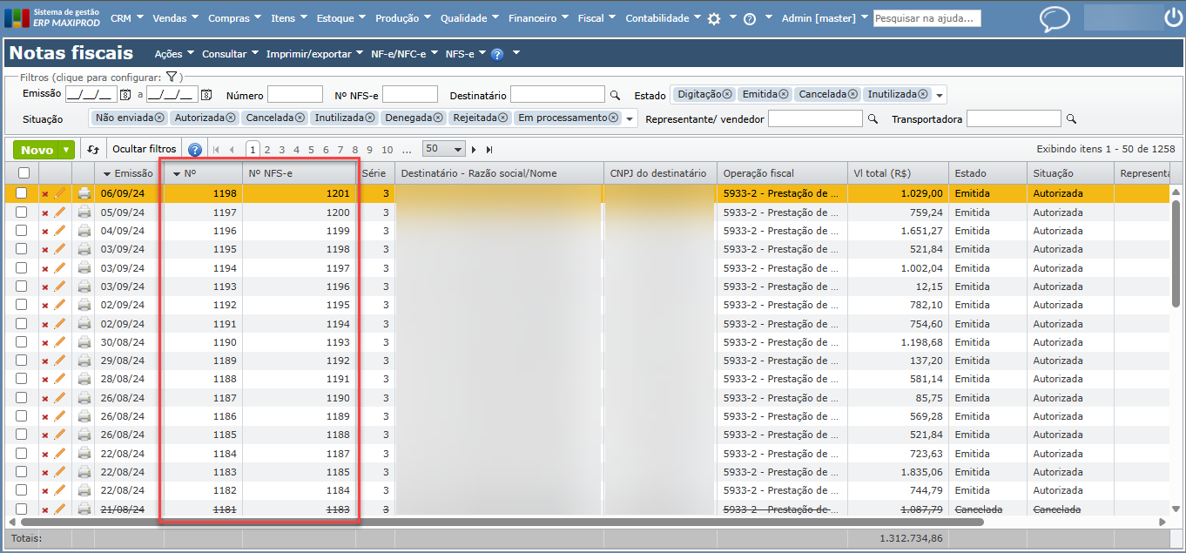This screenshot has width=1186, height=553.
Task: Check the row for invoice 1198
Action: click(x=22, y=193)
